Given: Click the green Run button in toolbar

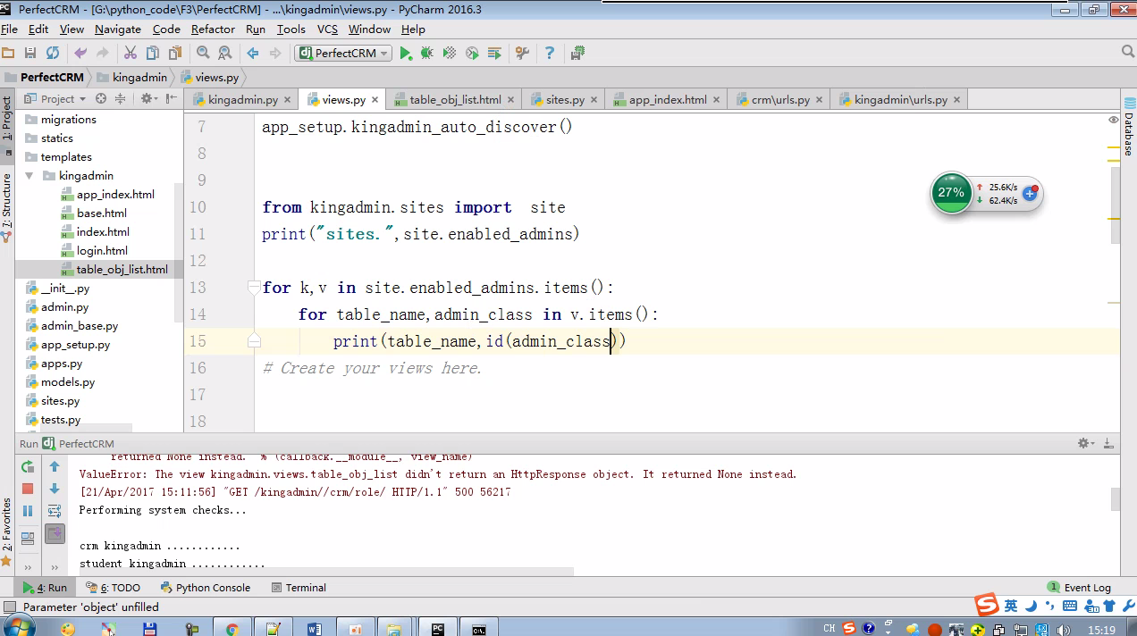Looking at the screenshot, I should tap(406, 54).
